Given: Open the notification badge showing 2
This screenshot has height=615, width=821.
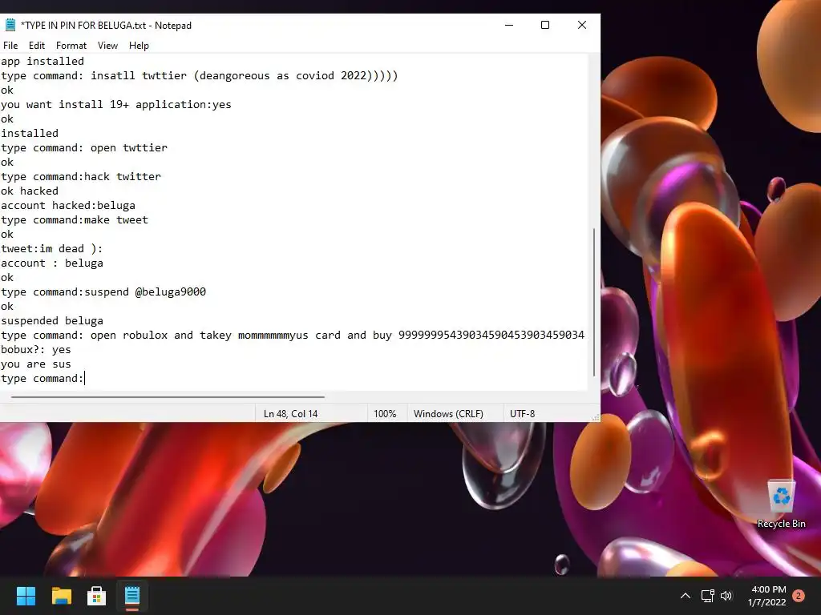Looking at the screenshot, I should tap(799, 596).
